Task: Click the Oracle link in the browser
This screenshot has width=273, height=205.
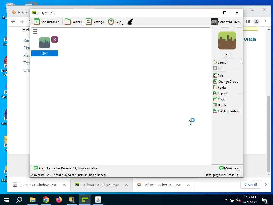Action: pyautogui.click(x=250, y=39)
